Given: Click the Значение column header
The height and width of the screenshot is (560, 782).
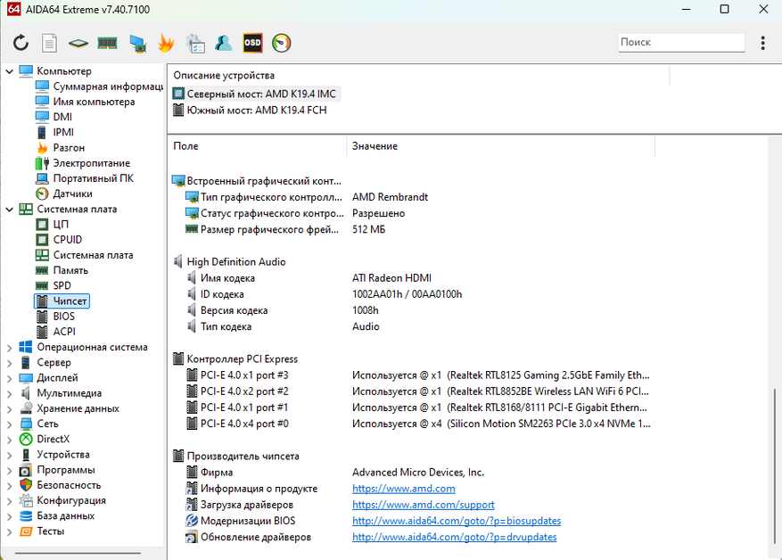Looking at the screenshot, I should click(375, 146).
